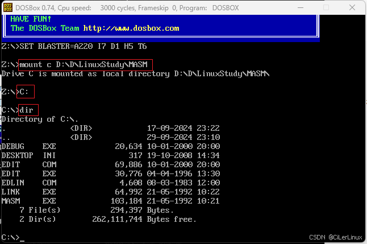Screen dimensions: 367x244
Task: Click the '2 Dir(s)' summary text
Action: click(x=37, y=219)
